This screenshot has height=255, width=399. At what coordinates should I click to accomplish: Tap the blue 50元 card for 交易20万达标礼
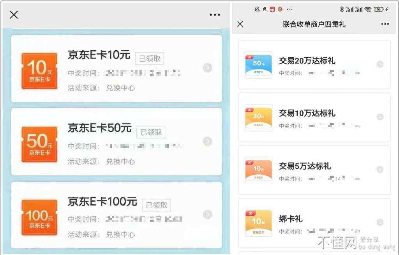coord(258,65)
